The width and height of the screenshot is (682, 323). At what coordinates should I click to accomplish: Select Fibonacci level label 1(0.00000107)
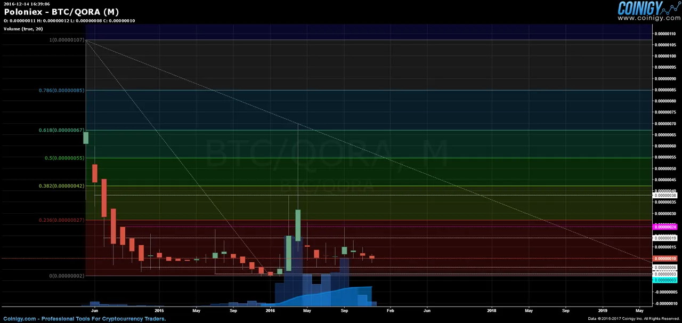[x=67, y=40]
